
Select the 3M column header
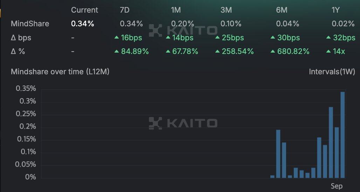226,10
